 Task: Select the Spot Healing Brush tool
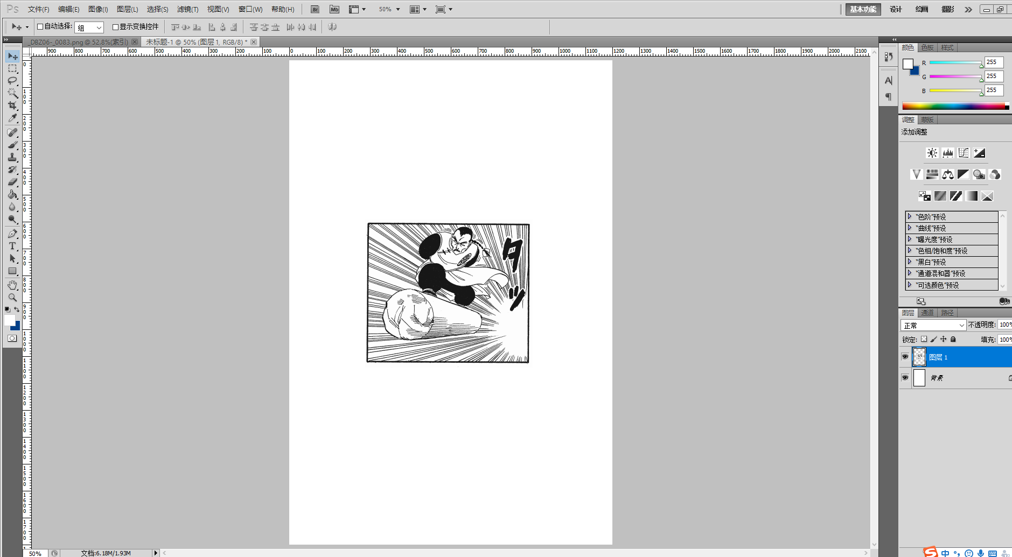tap(12, 132)
